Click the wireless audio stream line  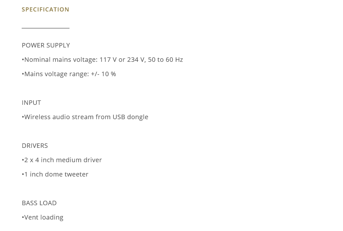pos(85,117)
